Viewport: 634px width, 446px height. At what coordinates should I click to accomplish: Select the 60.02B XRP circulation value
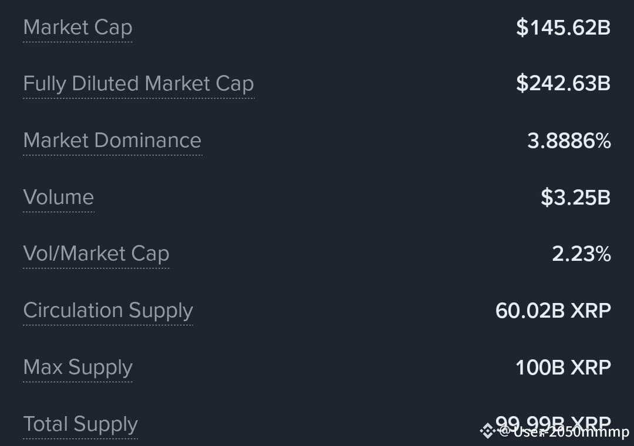[x=553, y=311]
